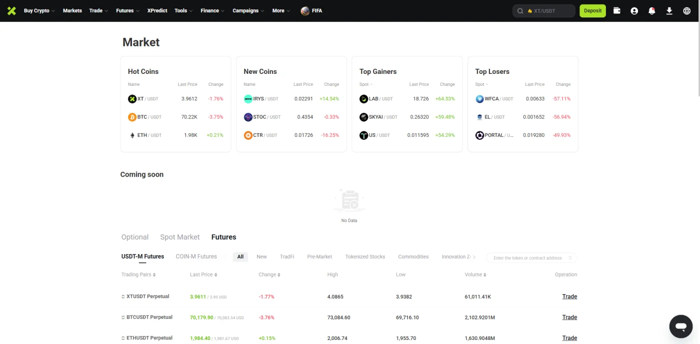Screen dimensions: 700x344
Task: Filter by Commodities category
Action: [x=413, y=257]
